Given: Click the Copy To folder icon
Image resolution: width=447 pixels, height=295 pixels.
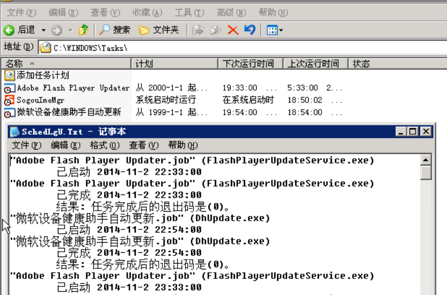Looking at the screenshot, I should (x=215, y=30).
